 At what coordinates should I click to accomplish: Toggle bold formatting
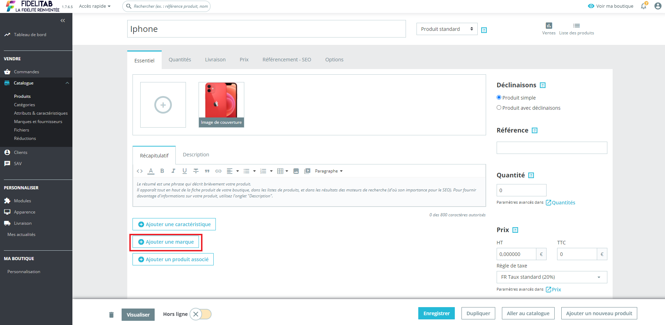click(x=162, y=171)
